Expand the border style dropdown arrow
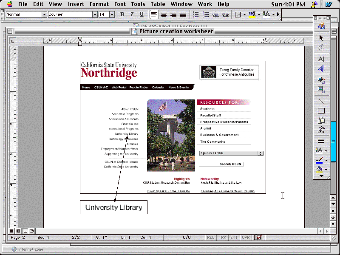The width and height of the screenshot is (340, 255). coord(244,14)
